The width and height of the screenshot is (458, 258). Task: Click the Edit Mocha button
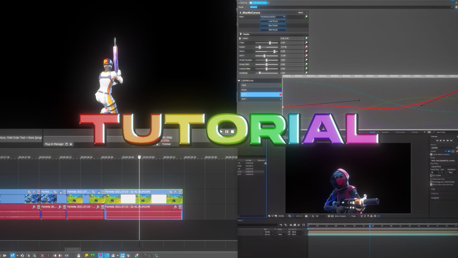point(273,30)
